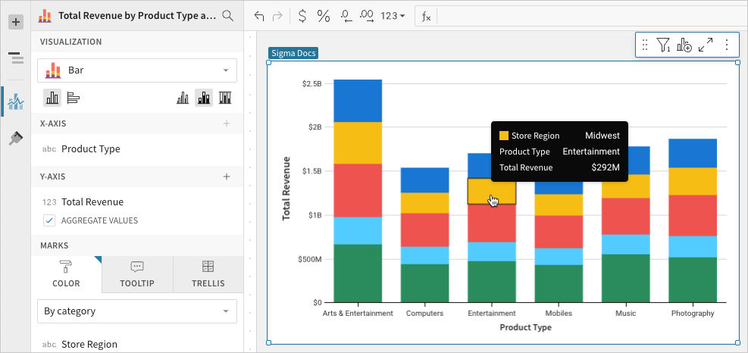Open the formula fx editor

426,16
